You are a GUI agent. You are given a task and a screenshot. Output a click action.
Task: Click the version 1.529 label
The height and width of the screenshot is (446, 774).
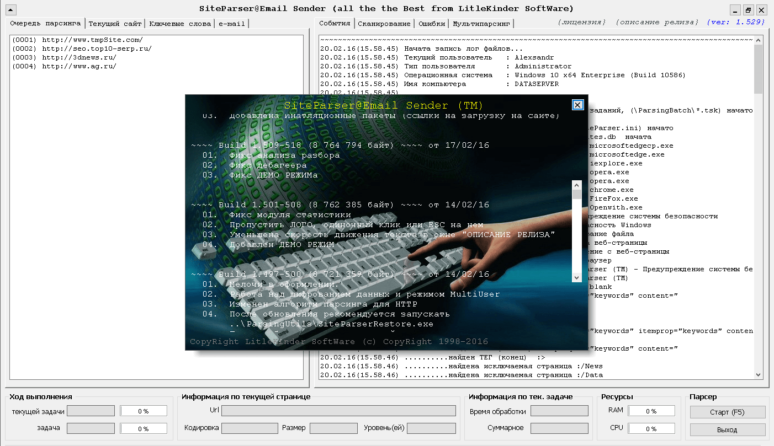[x=736, y=22]
